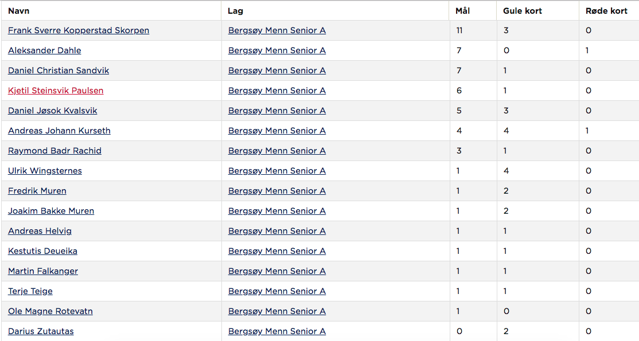This screenshot has width=639, height=341.
Task: Click Ole Magne Rotevatn link
Action: click(50, 311)
